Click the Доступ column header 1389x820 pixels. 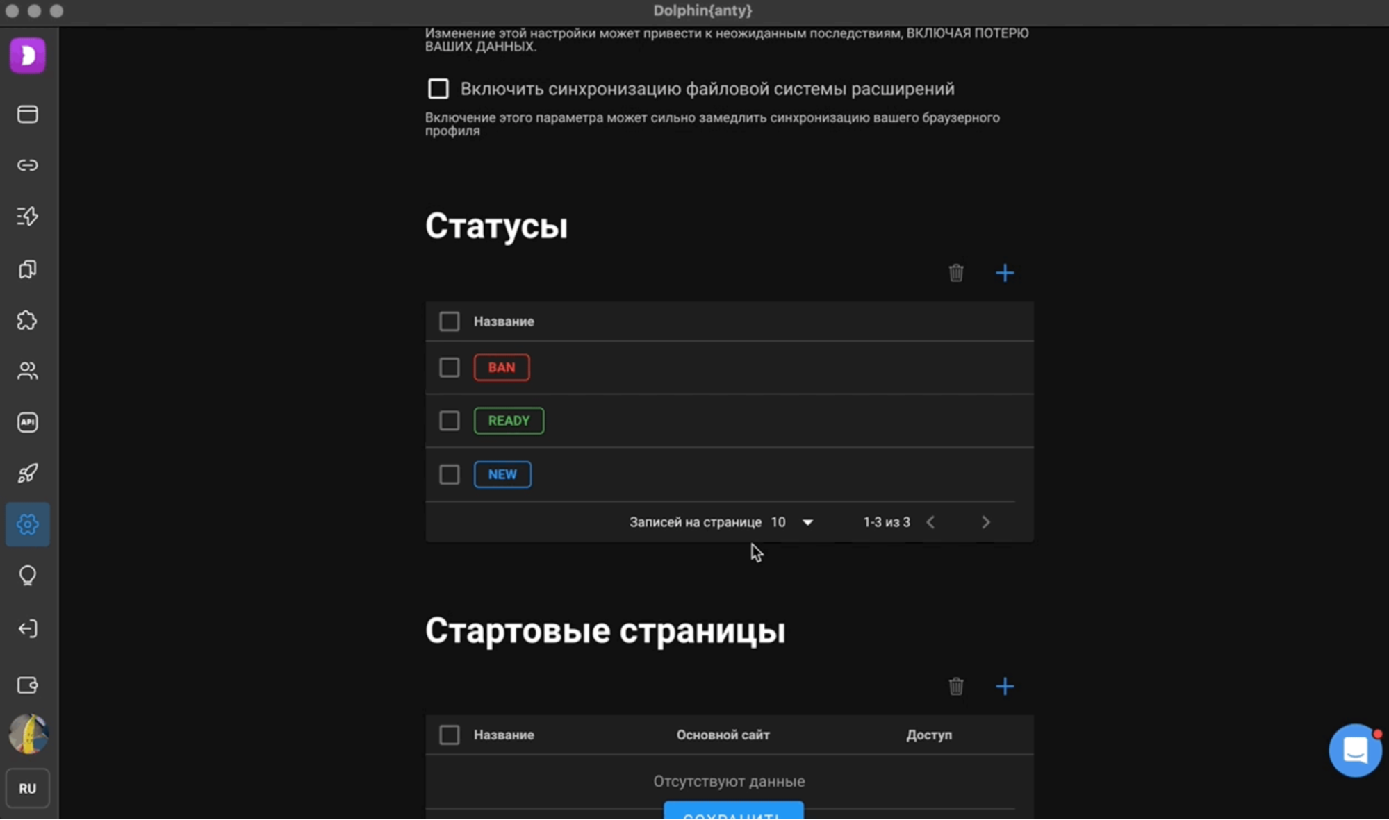(x=929, y=735)
